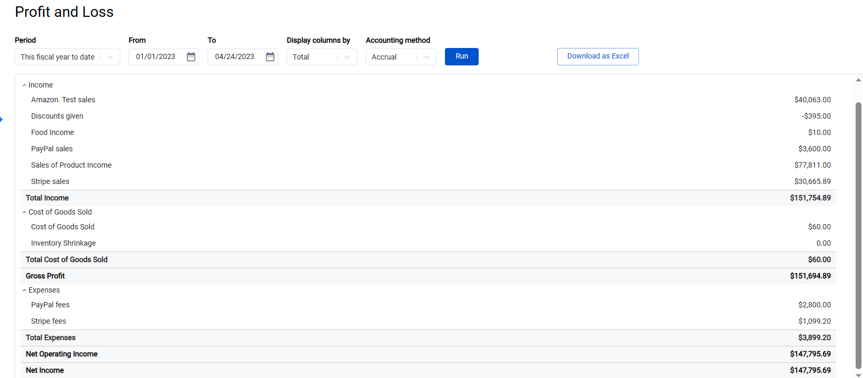Open the To date calendar picker

pyautogui.click(x=270, y=57)
